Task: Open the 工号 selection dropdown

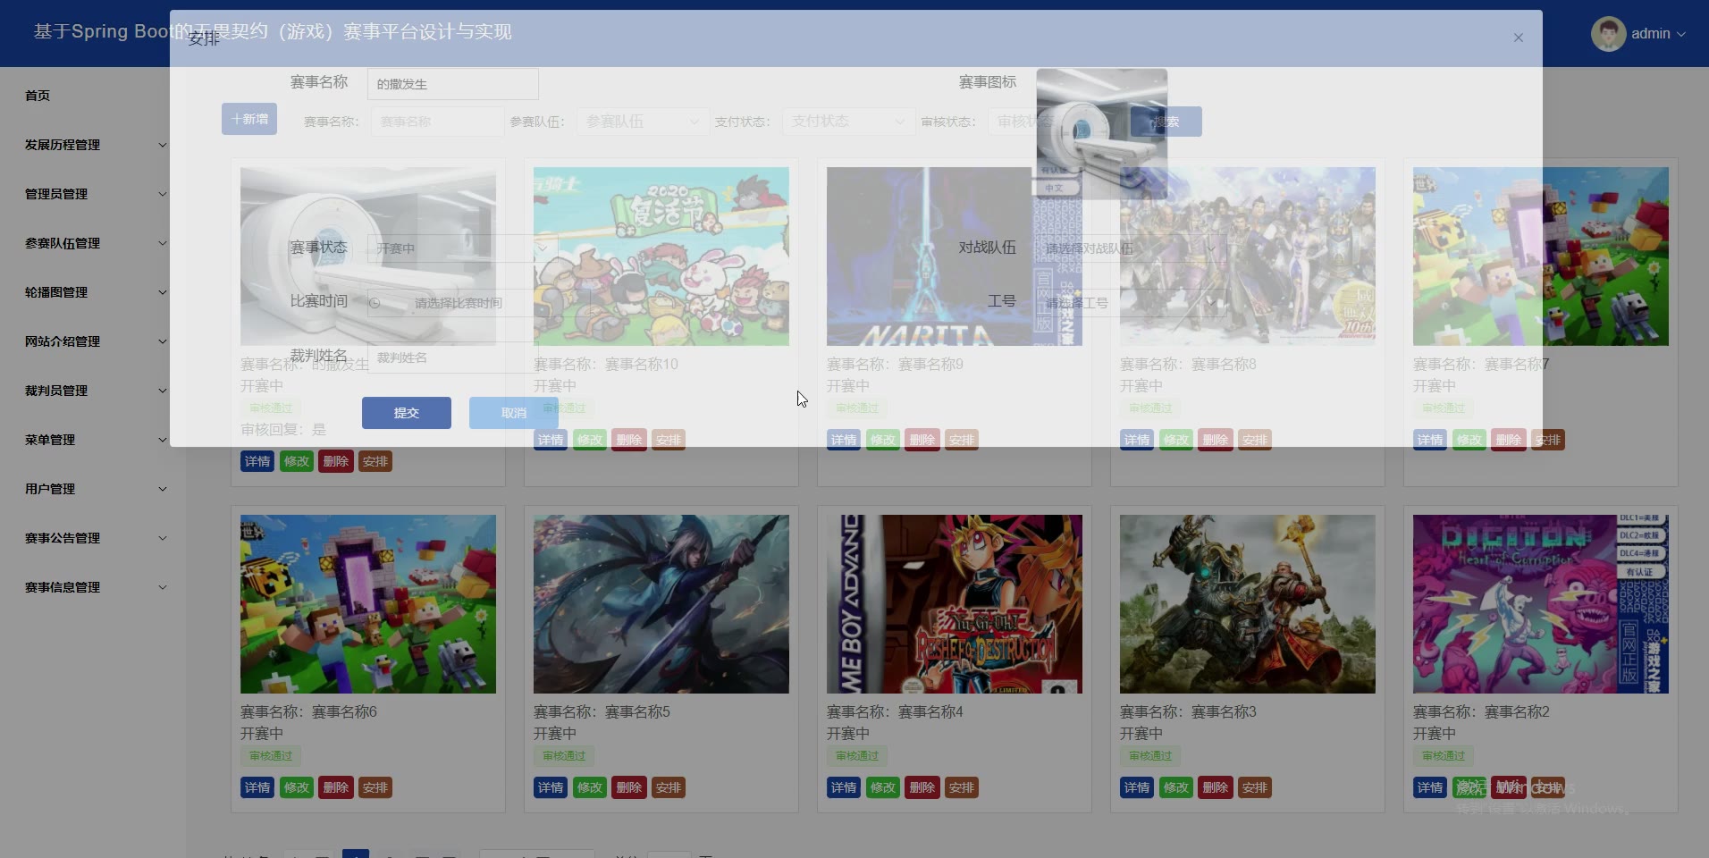Action: (x=1131, y=303)
